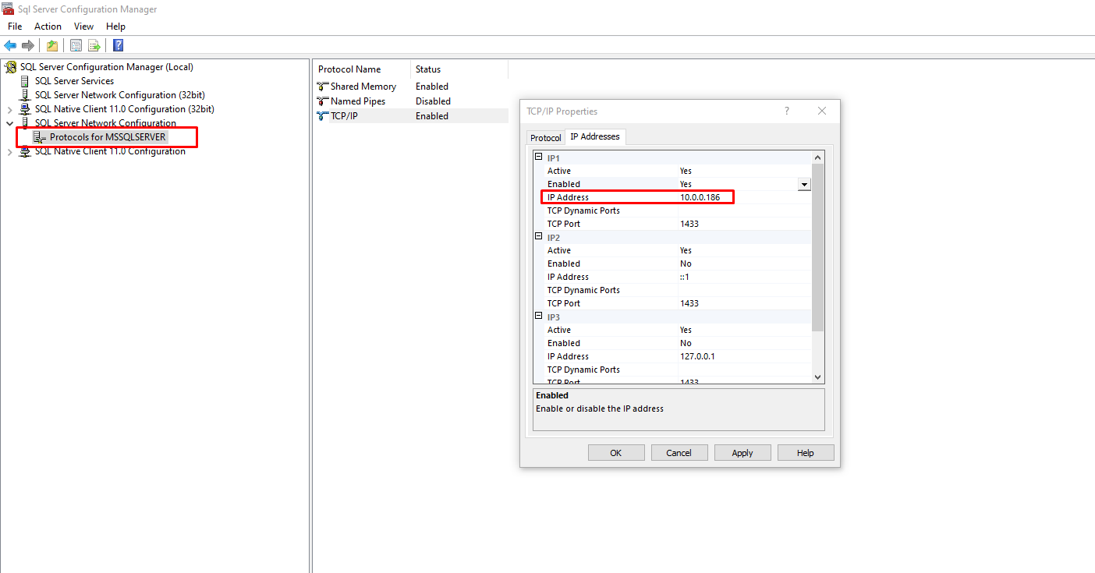Click the Back navigation arrow icon
The height and width of the screenshot is (573, 1095).
10,44
